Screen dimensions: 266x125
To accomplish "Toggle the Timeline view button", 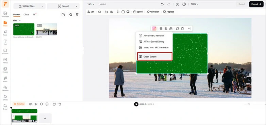I will tap(19, 104).
